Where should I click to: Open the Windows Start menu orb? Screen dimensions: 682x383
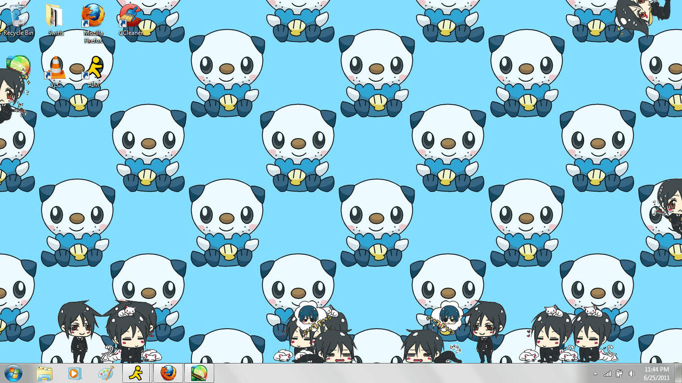point(13,373)
